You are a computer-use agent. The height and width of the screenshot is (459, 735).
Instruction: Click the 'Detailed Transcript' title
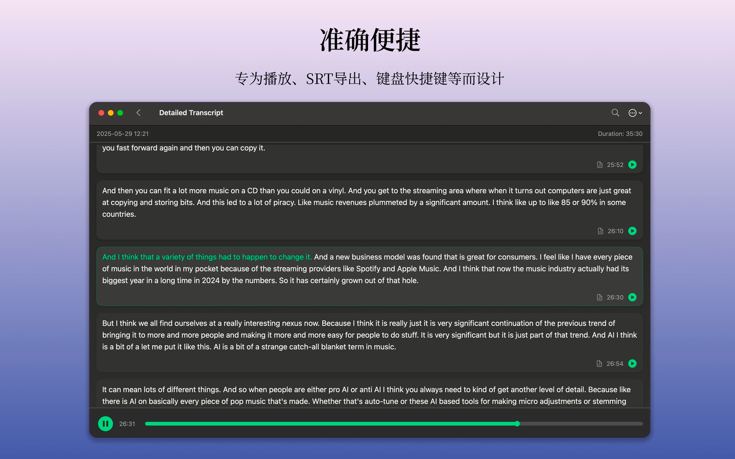click(191, 113)
